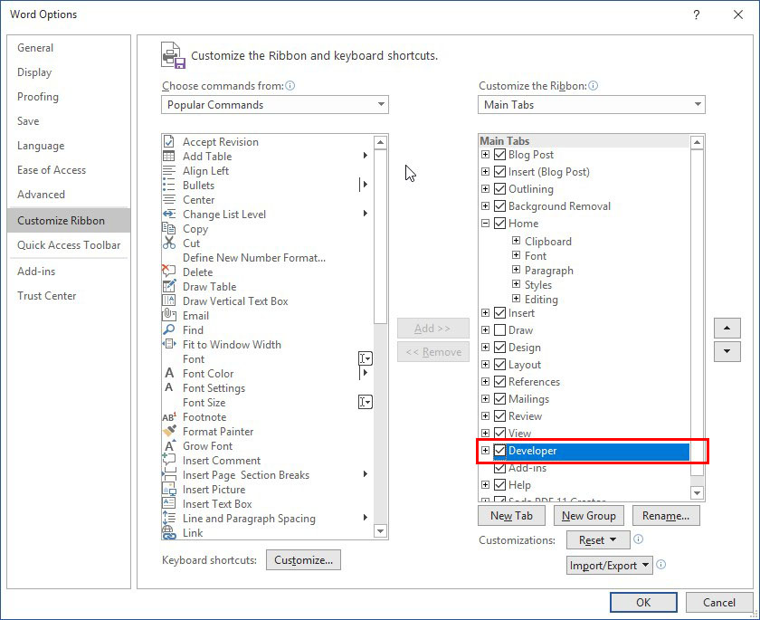Click the New Tab button
This screenshot has height=620, width=760.
tap(511, 516)
